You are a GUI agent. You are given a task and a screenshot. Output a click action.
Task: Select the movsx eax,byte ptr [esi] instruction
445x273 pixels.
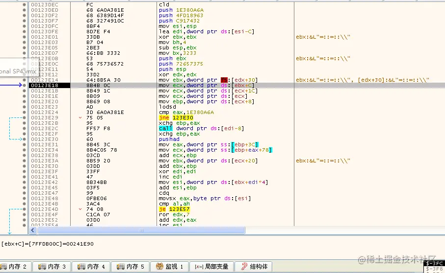pyautogui.click(x=205, y=198)
